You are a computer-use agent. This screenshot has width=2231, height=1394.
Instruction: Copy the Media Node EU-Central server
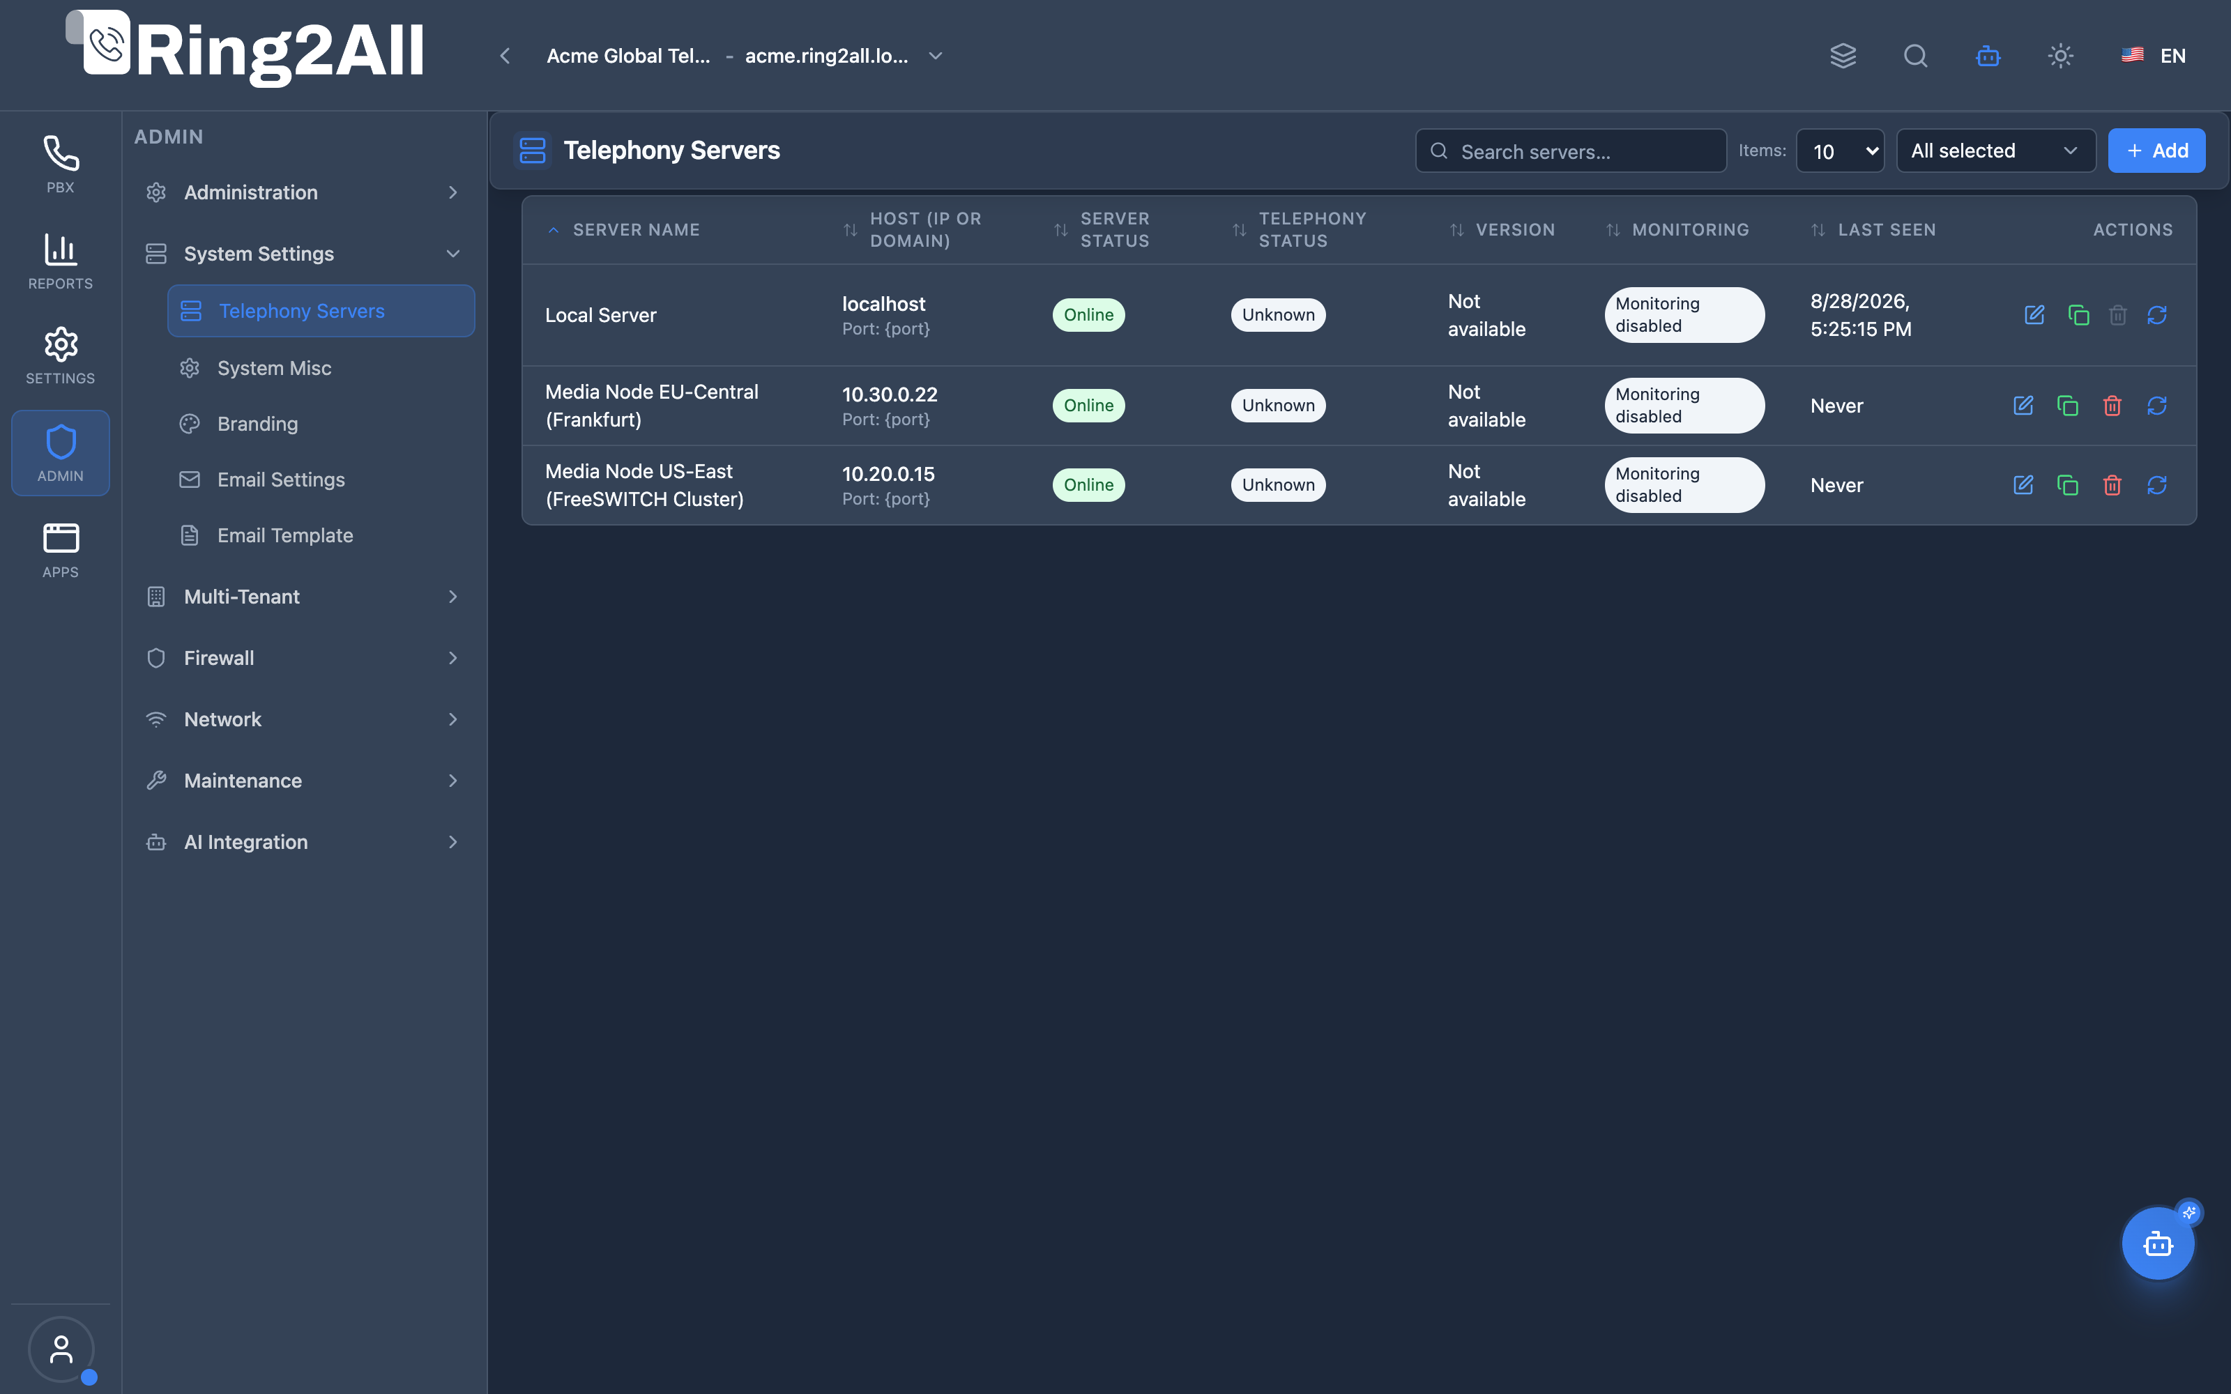click(2067, 406)
